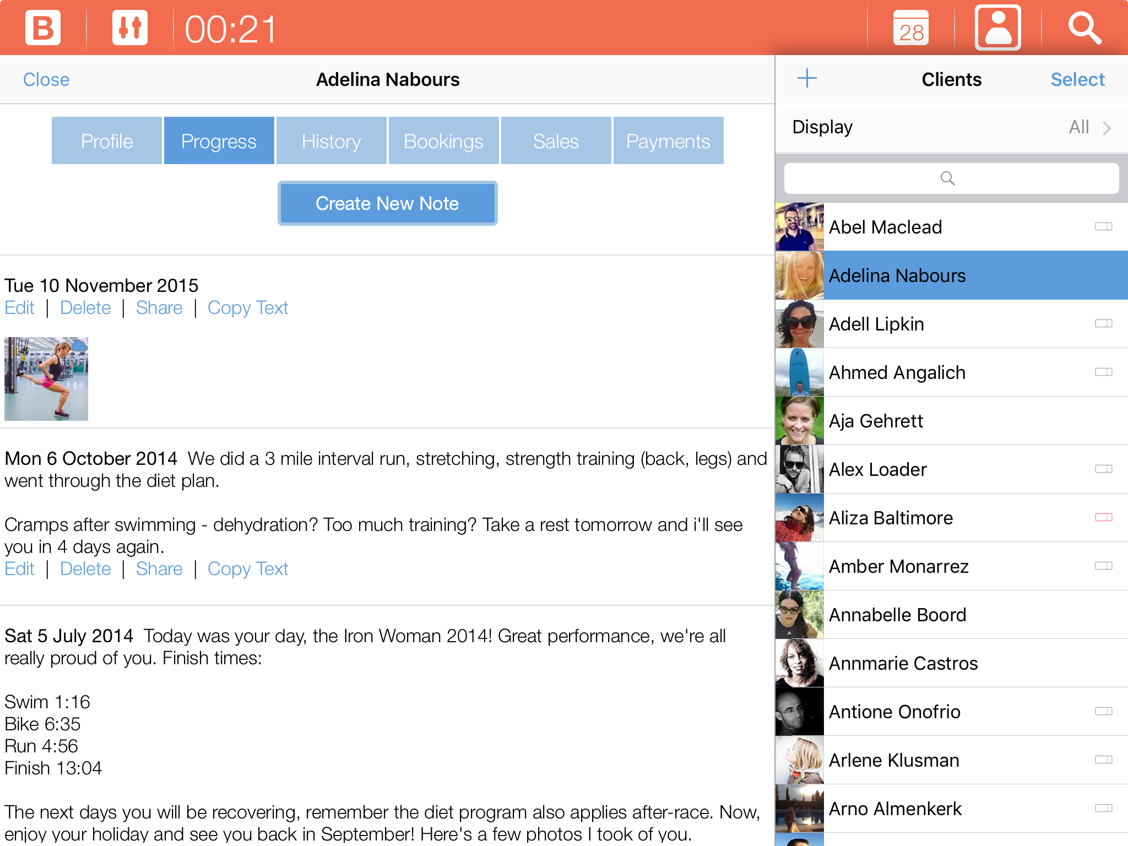Open the workout photo thumbnail
Viewport: 1128px width, 846px height.
(46, 379)
